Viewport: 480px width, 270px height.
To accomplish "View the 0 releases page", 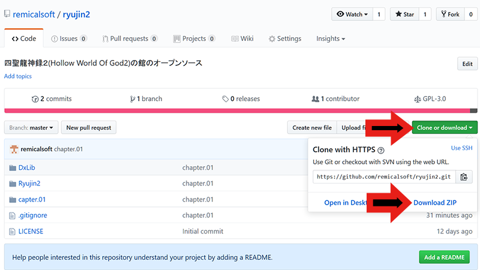I will tap(241, 98).
